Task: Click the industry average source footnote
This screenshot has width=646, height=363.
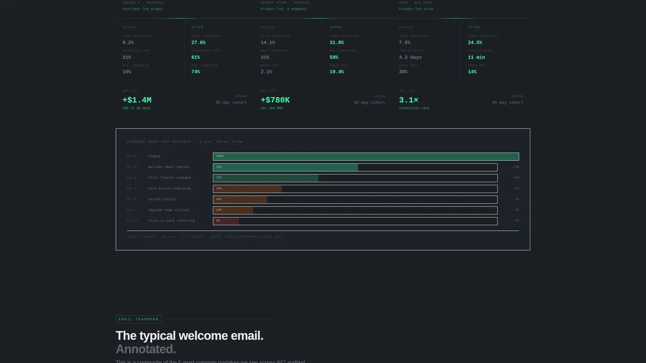Action: (204, 237)
